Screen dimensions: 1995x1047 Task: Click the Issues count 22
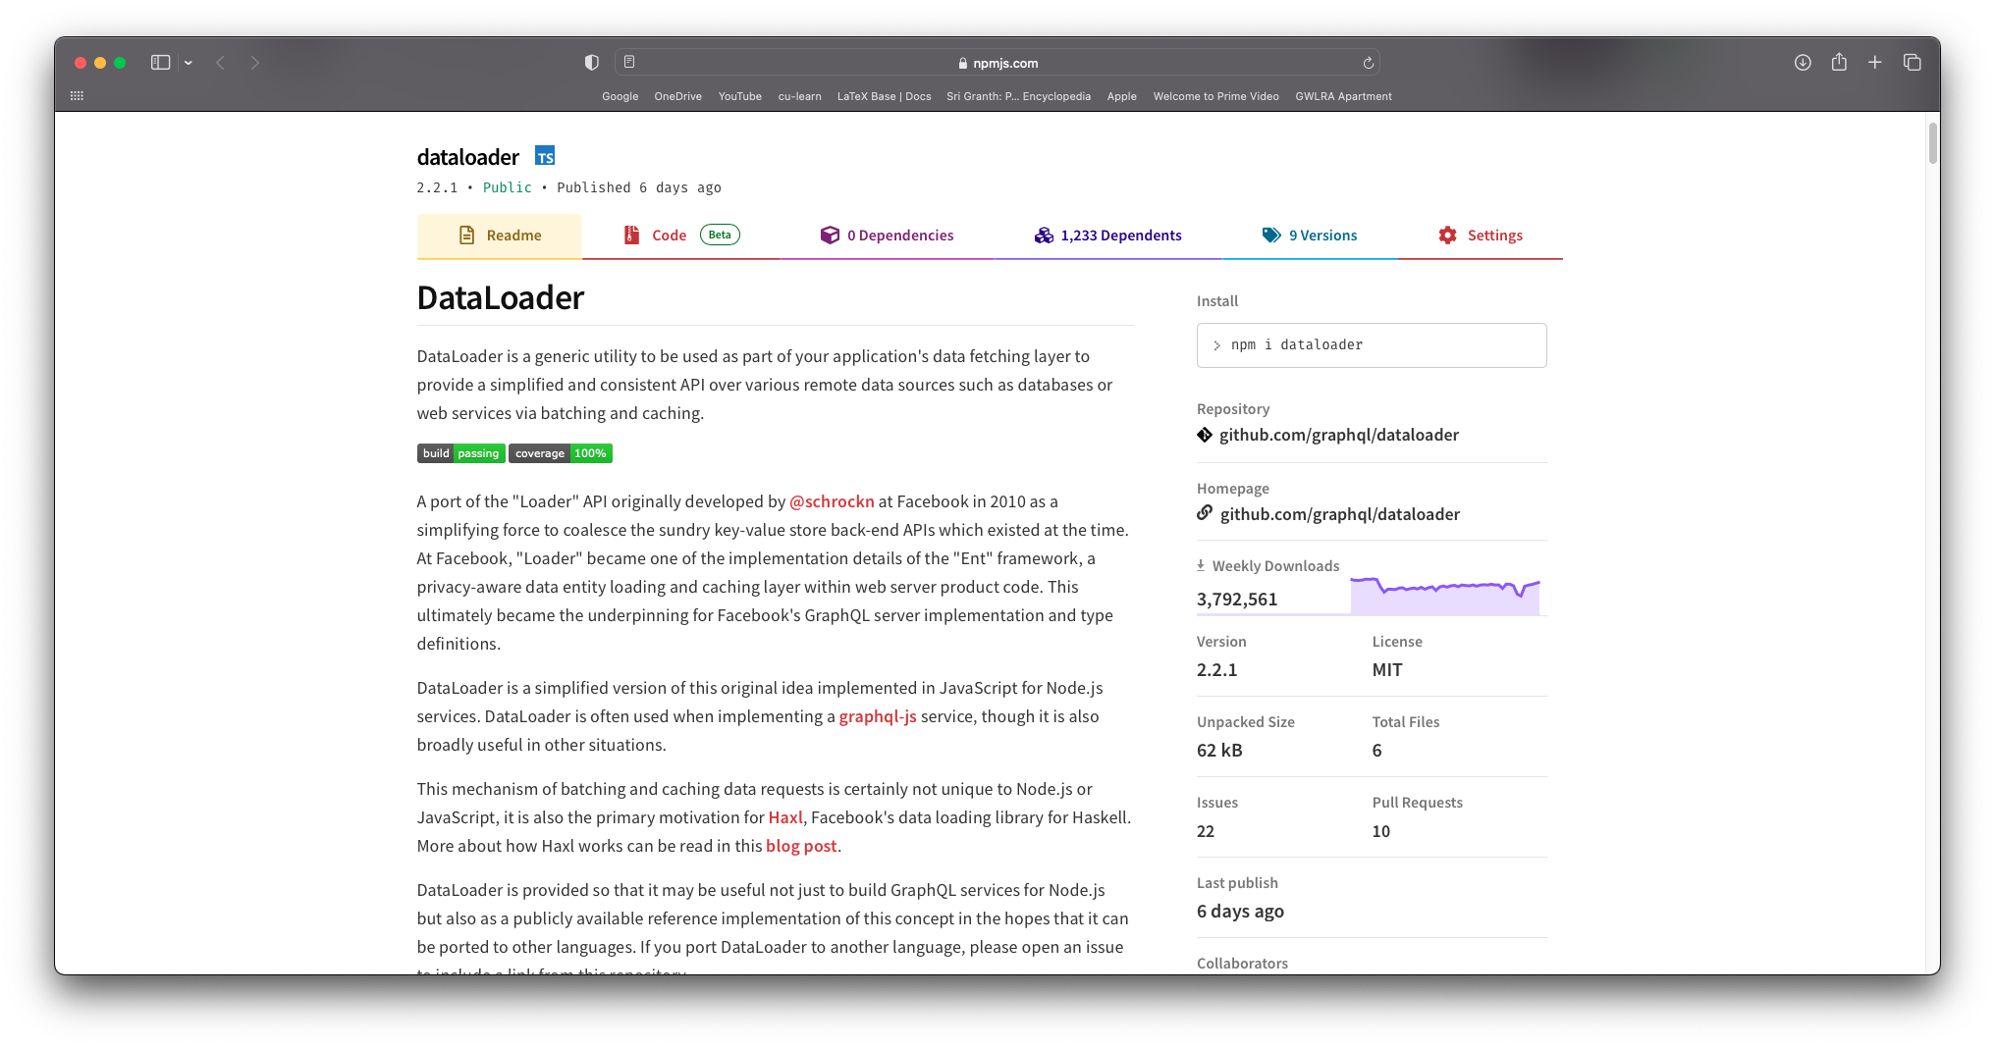(1206, 831)
